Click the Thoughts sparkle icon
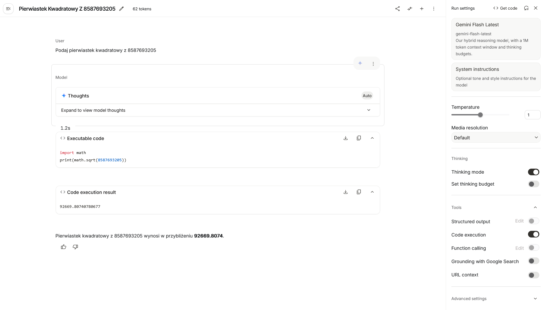The width and height of the screenshot is (543, 310). click(x=64, y=95)
